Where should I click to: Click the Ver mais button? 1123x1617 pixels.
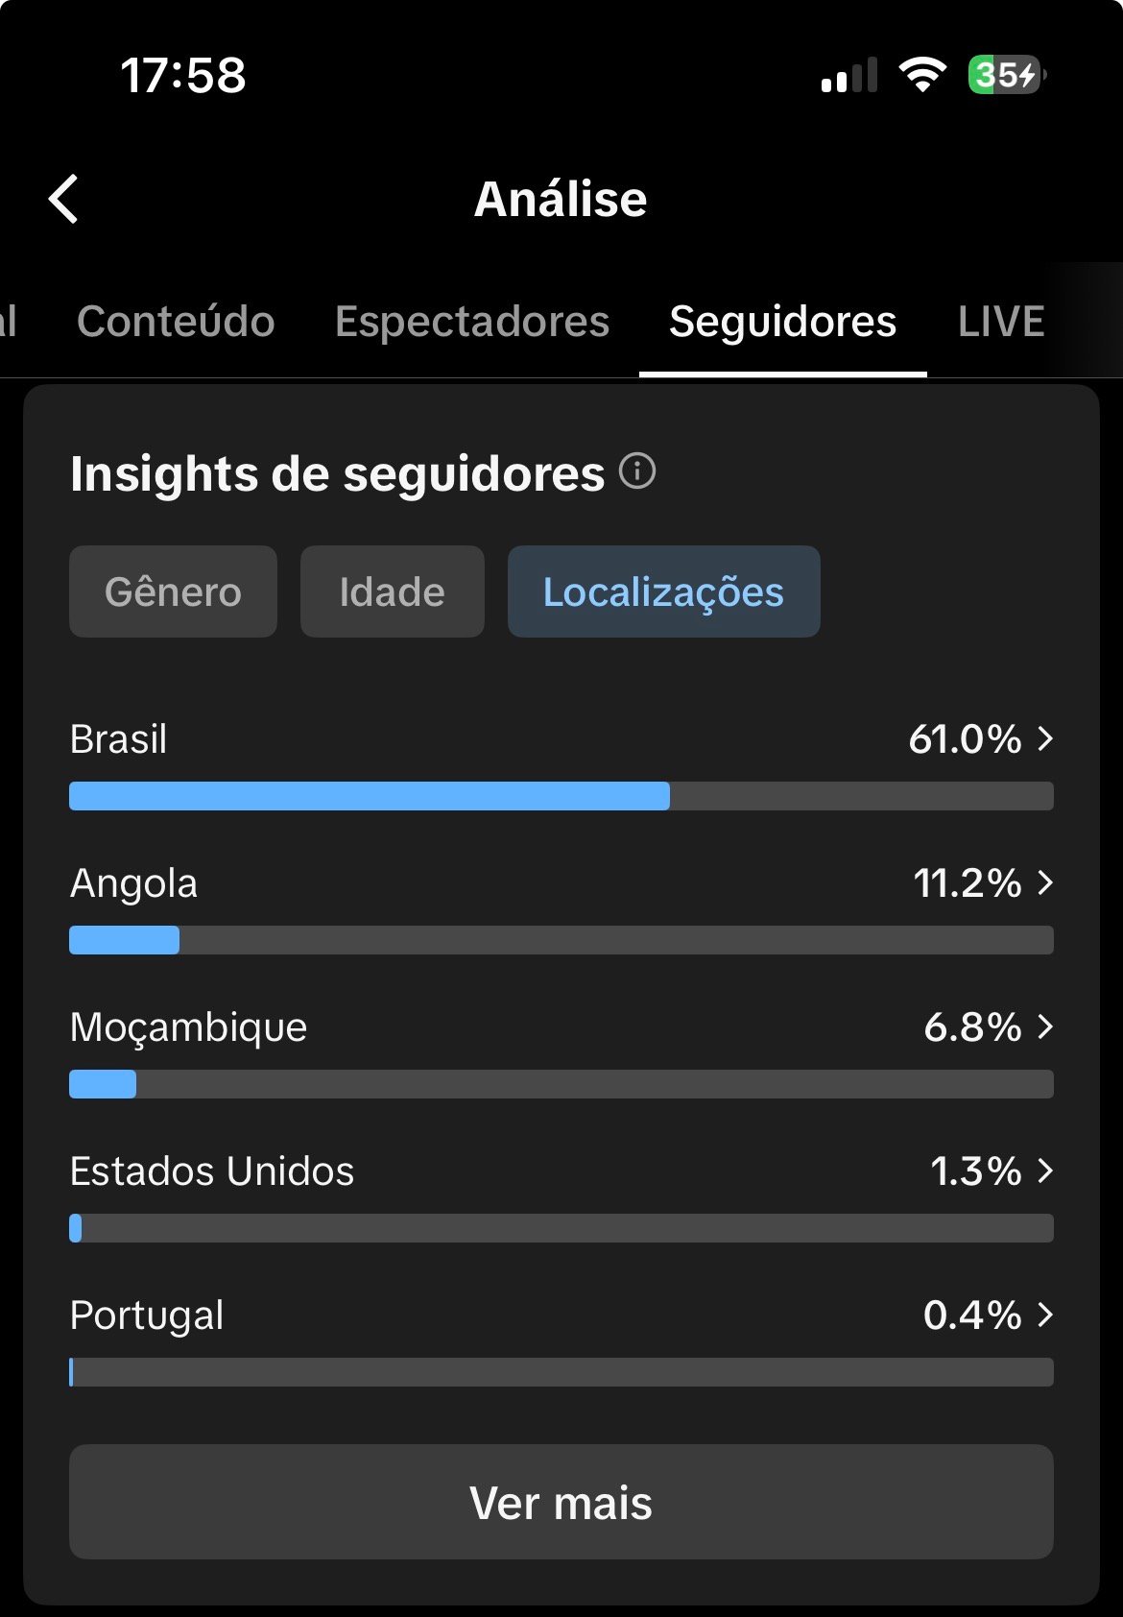click(561, 1502)
